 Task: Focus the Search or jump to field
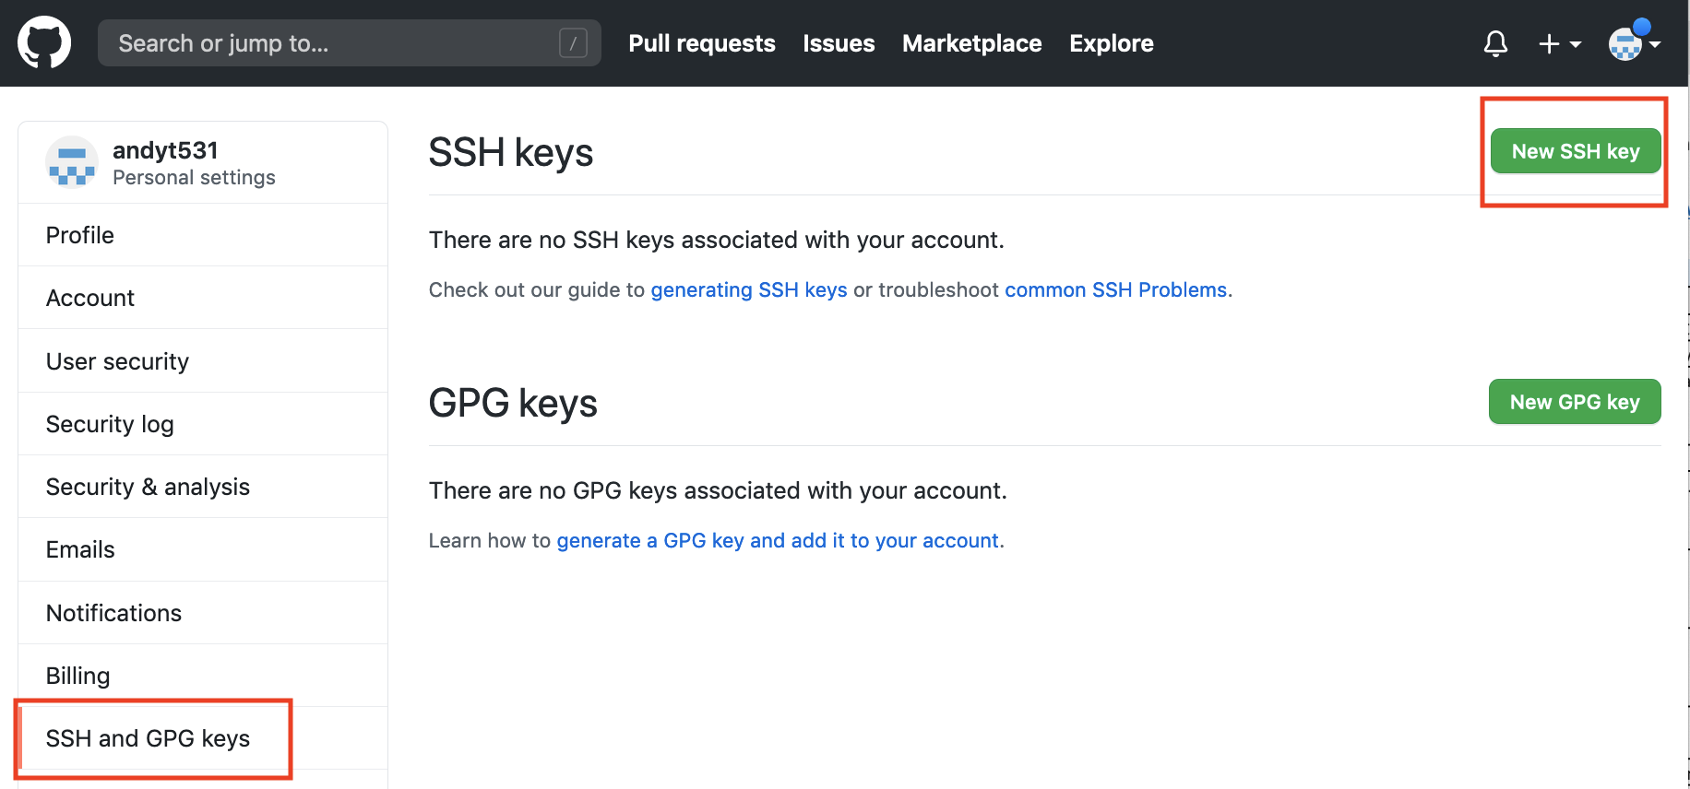point(349,43)
